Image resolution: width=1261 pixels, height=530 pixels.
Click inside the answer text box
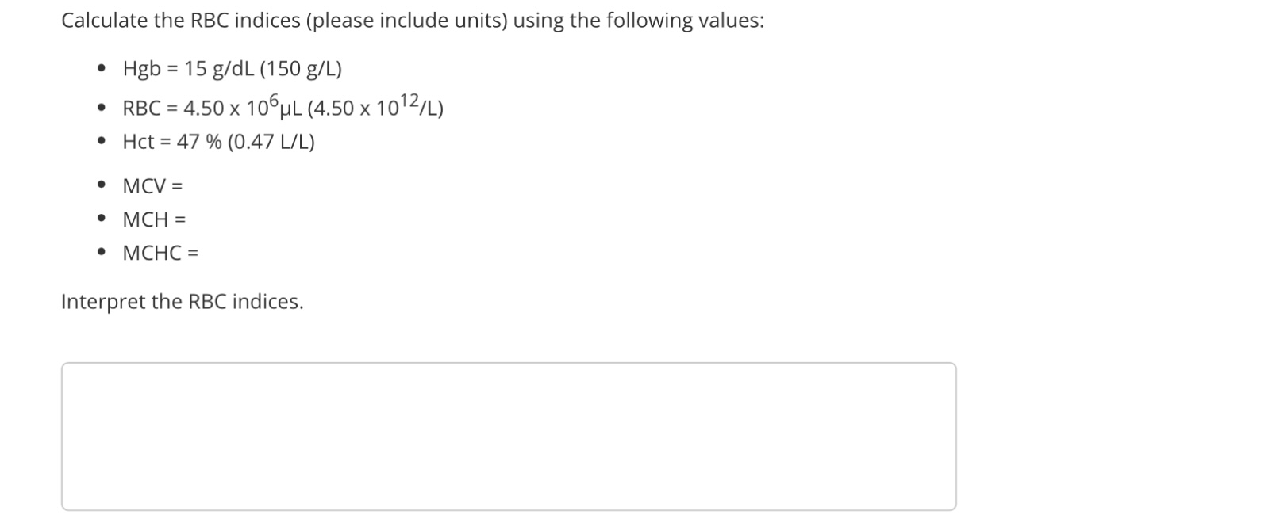[508, 436]
